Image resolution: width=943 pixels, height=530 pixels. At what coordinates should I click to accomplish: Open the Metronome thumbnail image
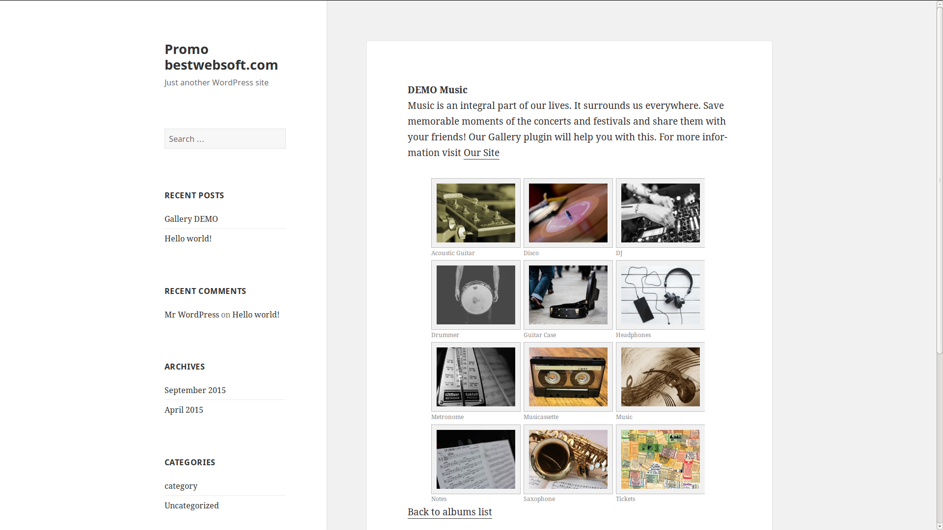coord(475,377)
